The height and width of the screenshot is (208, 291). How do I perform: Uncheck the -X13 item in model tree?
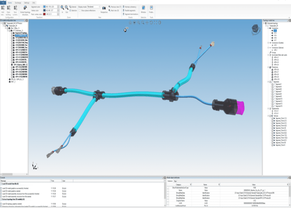[13, 38]
